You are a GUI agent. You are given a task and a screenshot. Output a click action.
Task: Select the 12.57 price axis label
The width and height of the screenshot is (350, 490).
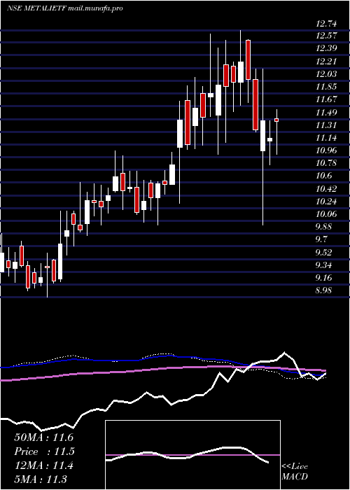pos(326,36)
